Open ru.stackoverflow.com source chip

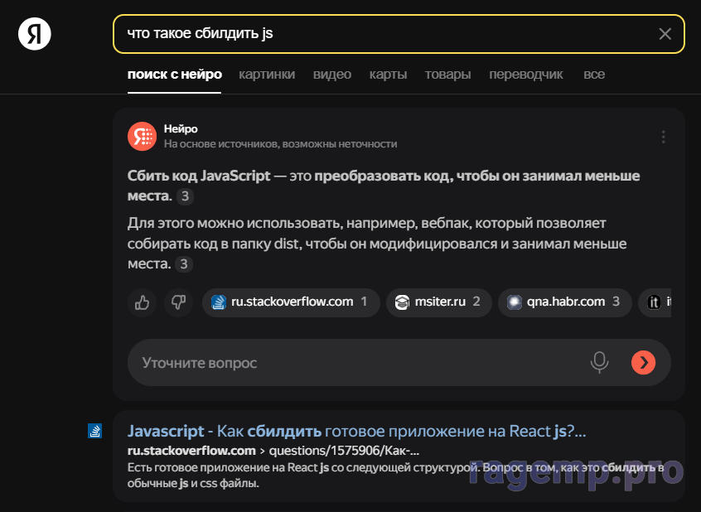[291, 302]
